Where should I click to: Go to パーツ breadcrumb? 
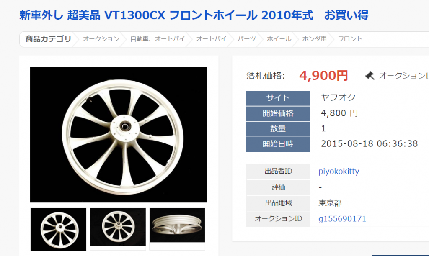tap(246, 39)
